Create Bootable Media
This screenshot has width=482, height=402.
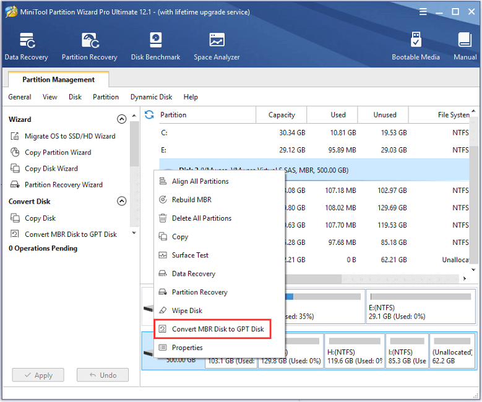(416, 46)
